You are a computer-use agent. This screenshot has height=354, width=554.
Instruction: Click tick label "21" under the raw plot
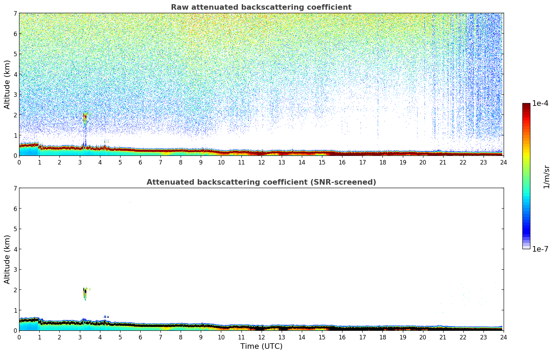(443, 162)
